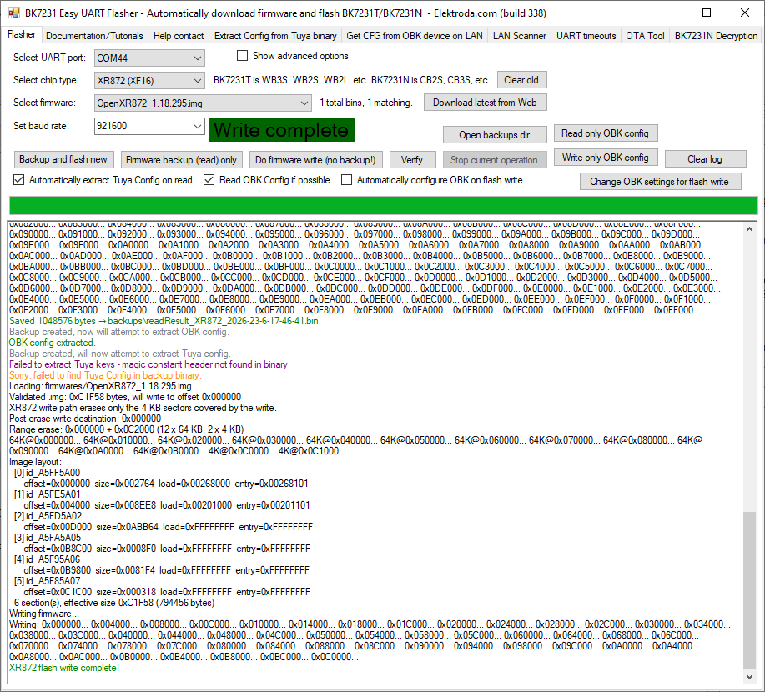Viewport: 765px width, 692px height.
Task: Click '[2] id_A5FD5A02' log entry
Action: (48, 516)
